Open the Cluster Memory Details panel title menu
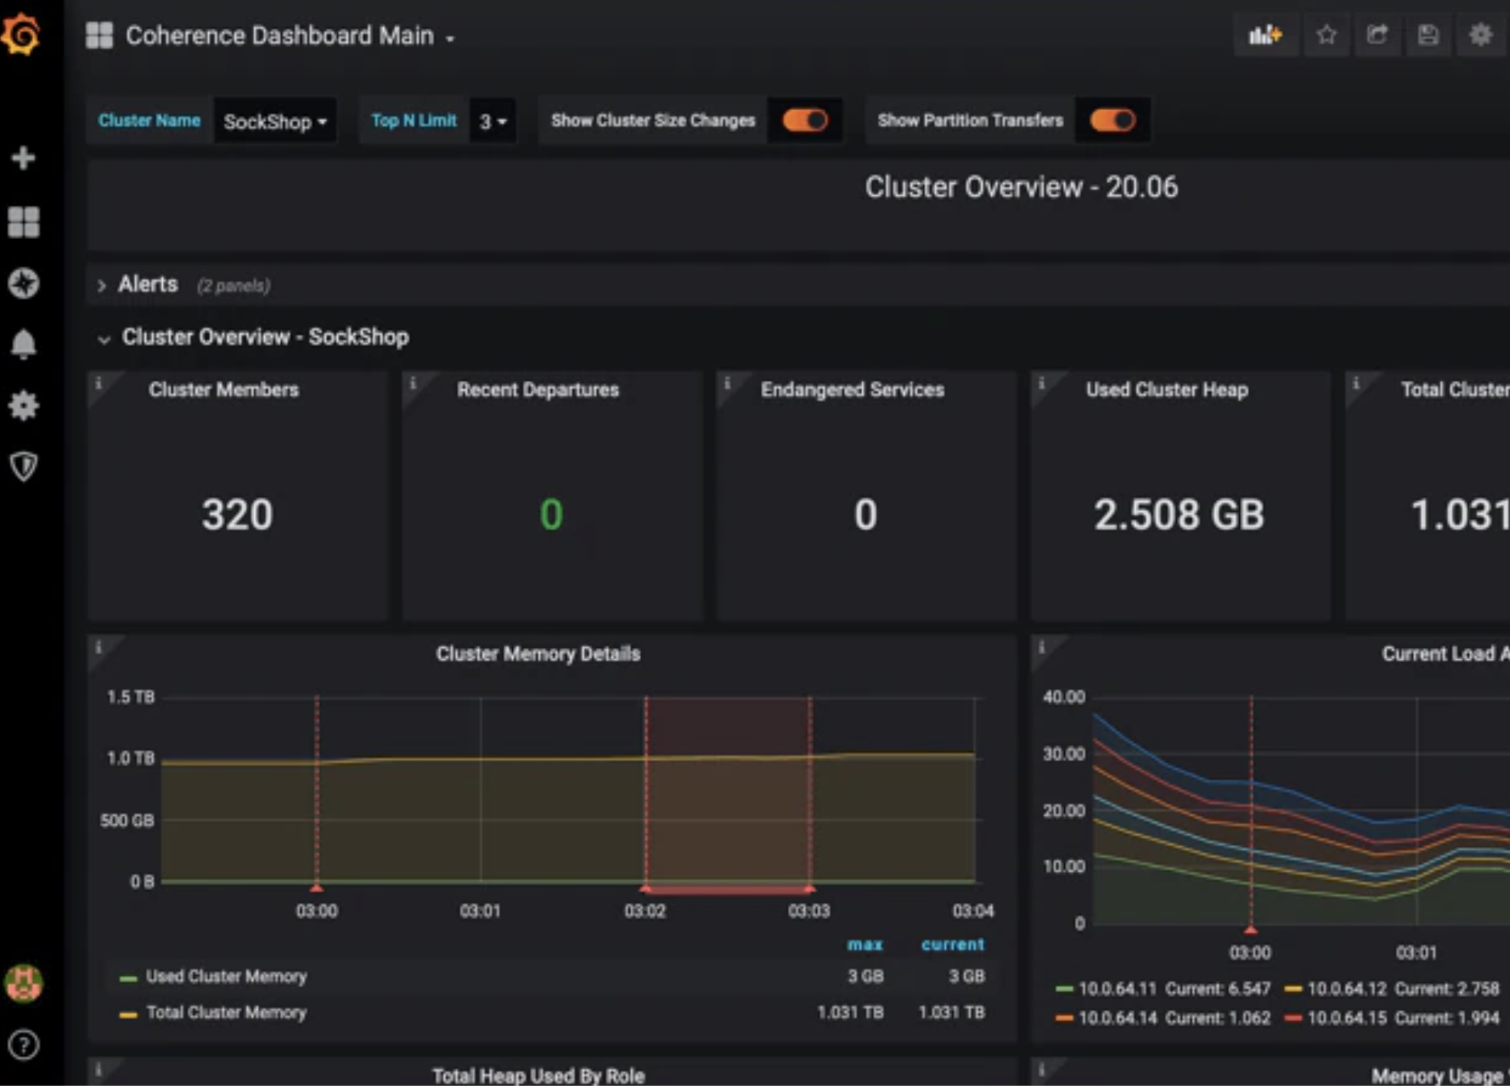The height and width of the screenshot is (1086, 1510). click(538, 654)
